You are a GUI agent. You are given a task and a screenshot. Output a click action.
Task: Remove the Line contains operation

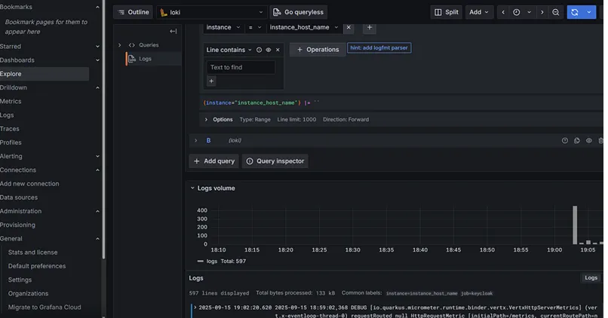(278, 50)
